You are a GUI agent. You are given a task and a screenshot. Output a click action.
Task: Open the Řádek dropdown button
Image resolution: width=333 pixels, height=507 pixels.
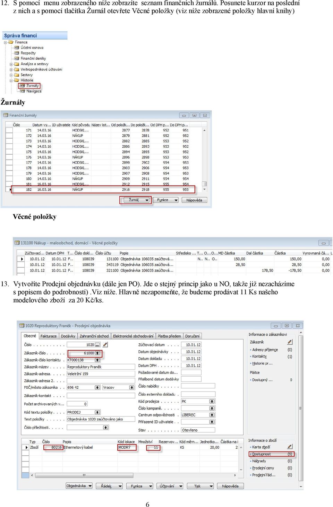109,486
